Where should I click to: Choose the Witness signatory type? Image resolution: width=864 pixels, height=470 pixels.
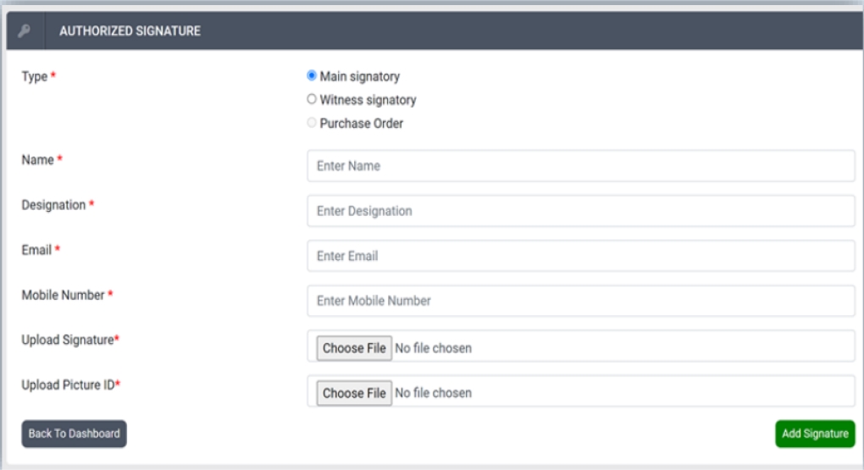pyautogui.click(x=312, y=100)
